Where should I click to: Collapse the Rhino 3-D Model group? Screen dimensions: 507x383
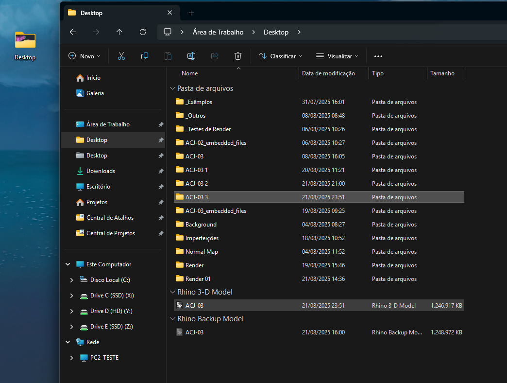pyautogui.click(x=173, y=292)
